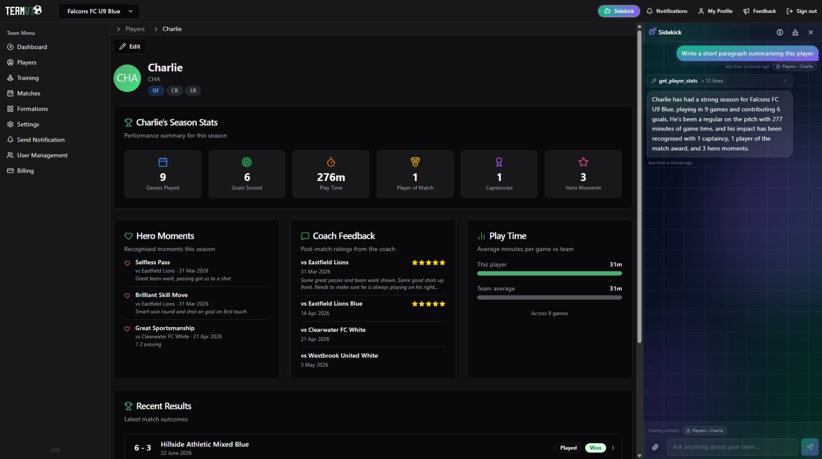
Task: Click the vs Eastfield Lions Blue star rating
Action: (428, 304)
